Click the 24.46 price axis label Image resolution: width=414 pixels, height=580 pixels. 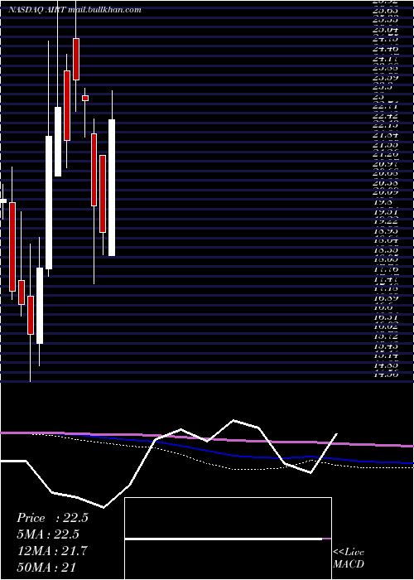386,48
